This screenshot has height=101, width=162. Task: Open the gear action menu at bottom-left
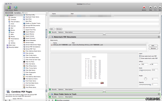tap(6, 100)
